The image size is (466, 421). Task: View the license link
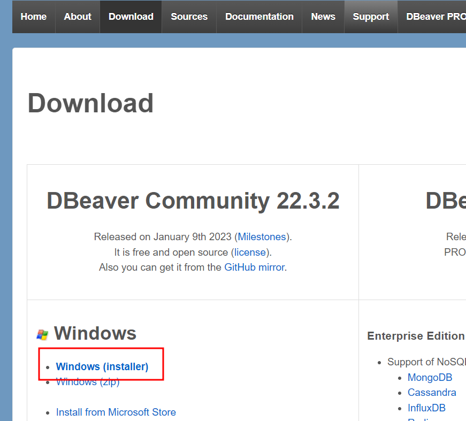click(250, 252)
